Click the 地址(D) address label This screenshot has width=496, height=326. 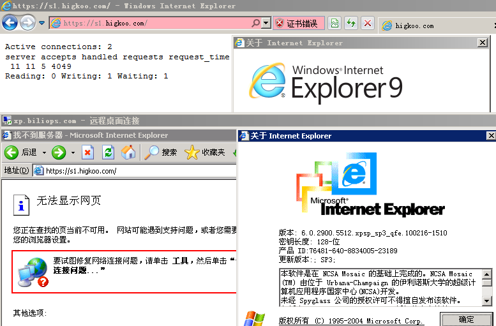17,170
